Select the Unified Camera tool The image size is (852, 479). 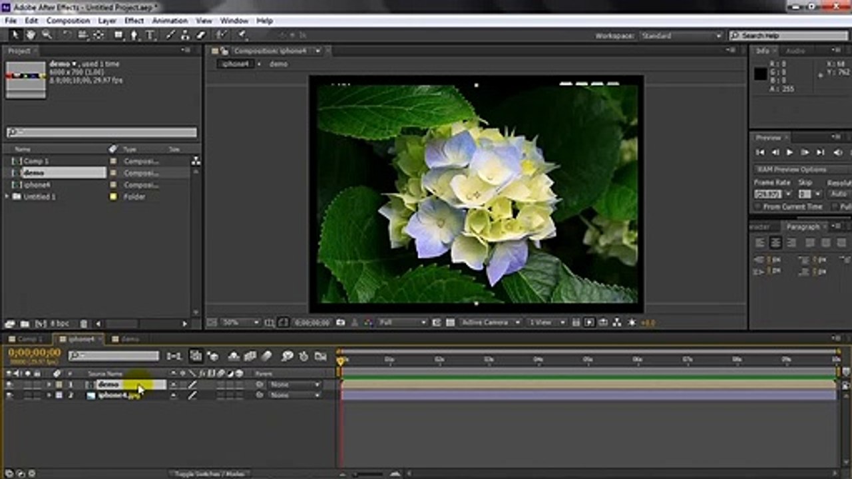coord(83,35)
